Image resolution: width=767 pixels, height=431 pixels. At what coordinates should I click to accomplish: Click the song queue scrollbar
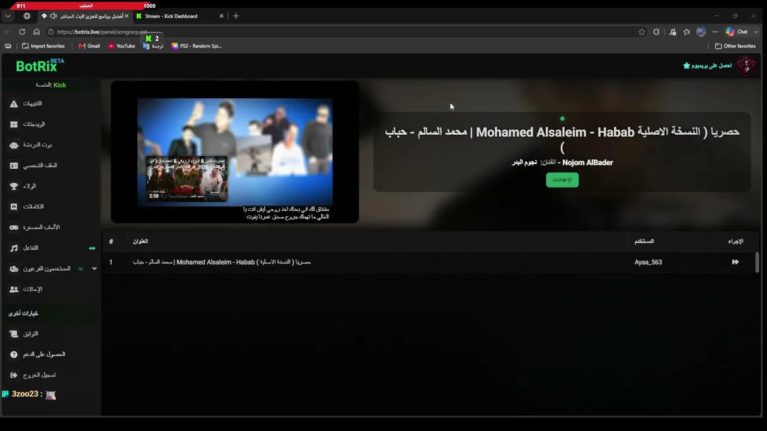(757, 262)
